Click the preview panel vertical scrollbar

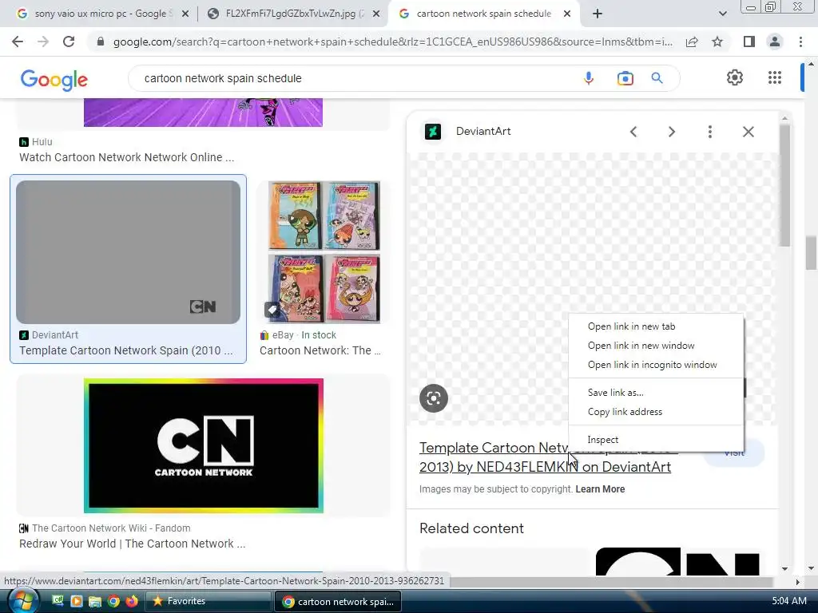784,185
